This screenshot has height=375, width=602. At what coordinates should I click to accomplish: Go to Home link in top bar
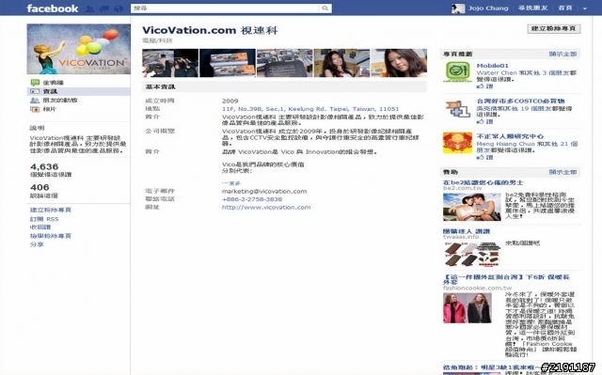point(564,8)
